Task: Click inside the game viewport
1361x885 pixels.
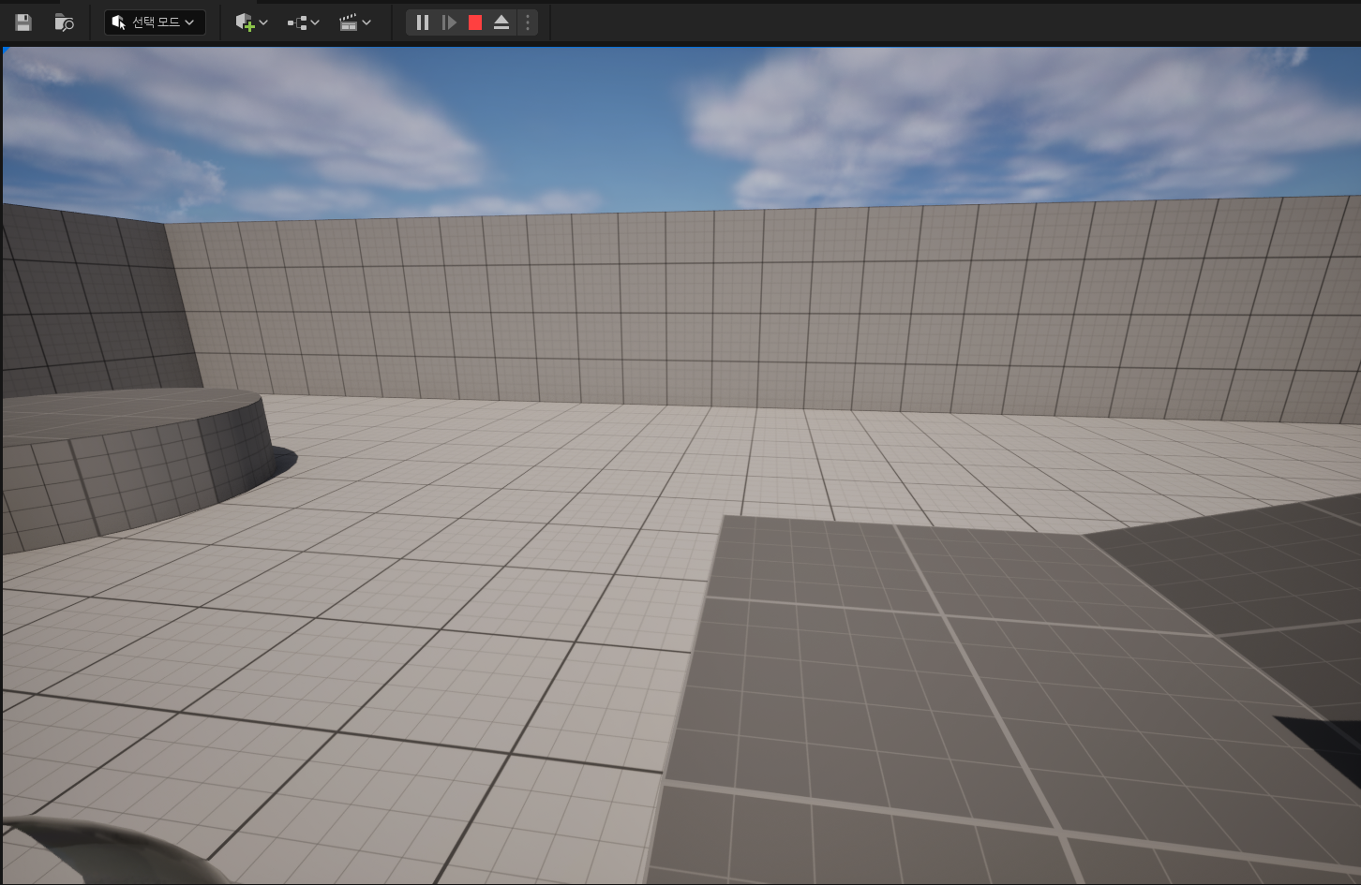Action: [681, 465]
